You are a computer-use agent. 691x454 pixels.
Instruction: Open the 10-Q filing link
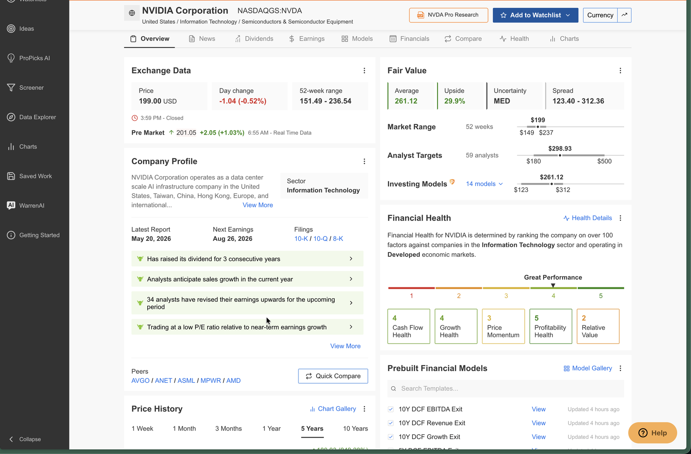coord(320,239)
